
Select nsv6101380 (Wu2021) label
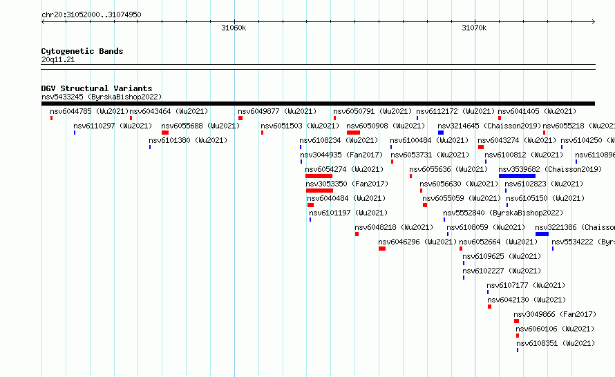point(188,140)
